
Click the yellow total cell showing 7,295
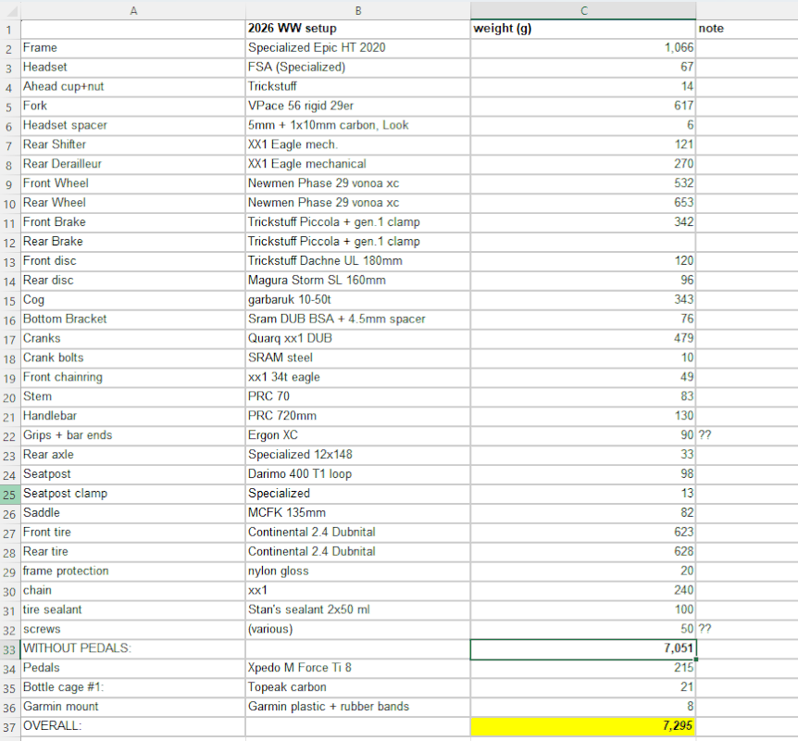point(583,726)
